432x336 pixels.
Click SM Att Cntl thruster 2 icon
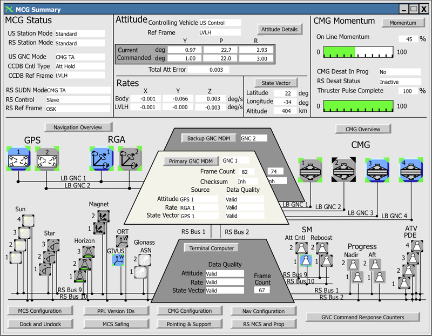pos(301,248)
